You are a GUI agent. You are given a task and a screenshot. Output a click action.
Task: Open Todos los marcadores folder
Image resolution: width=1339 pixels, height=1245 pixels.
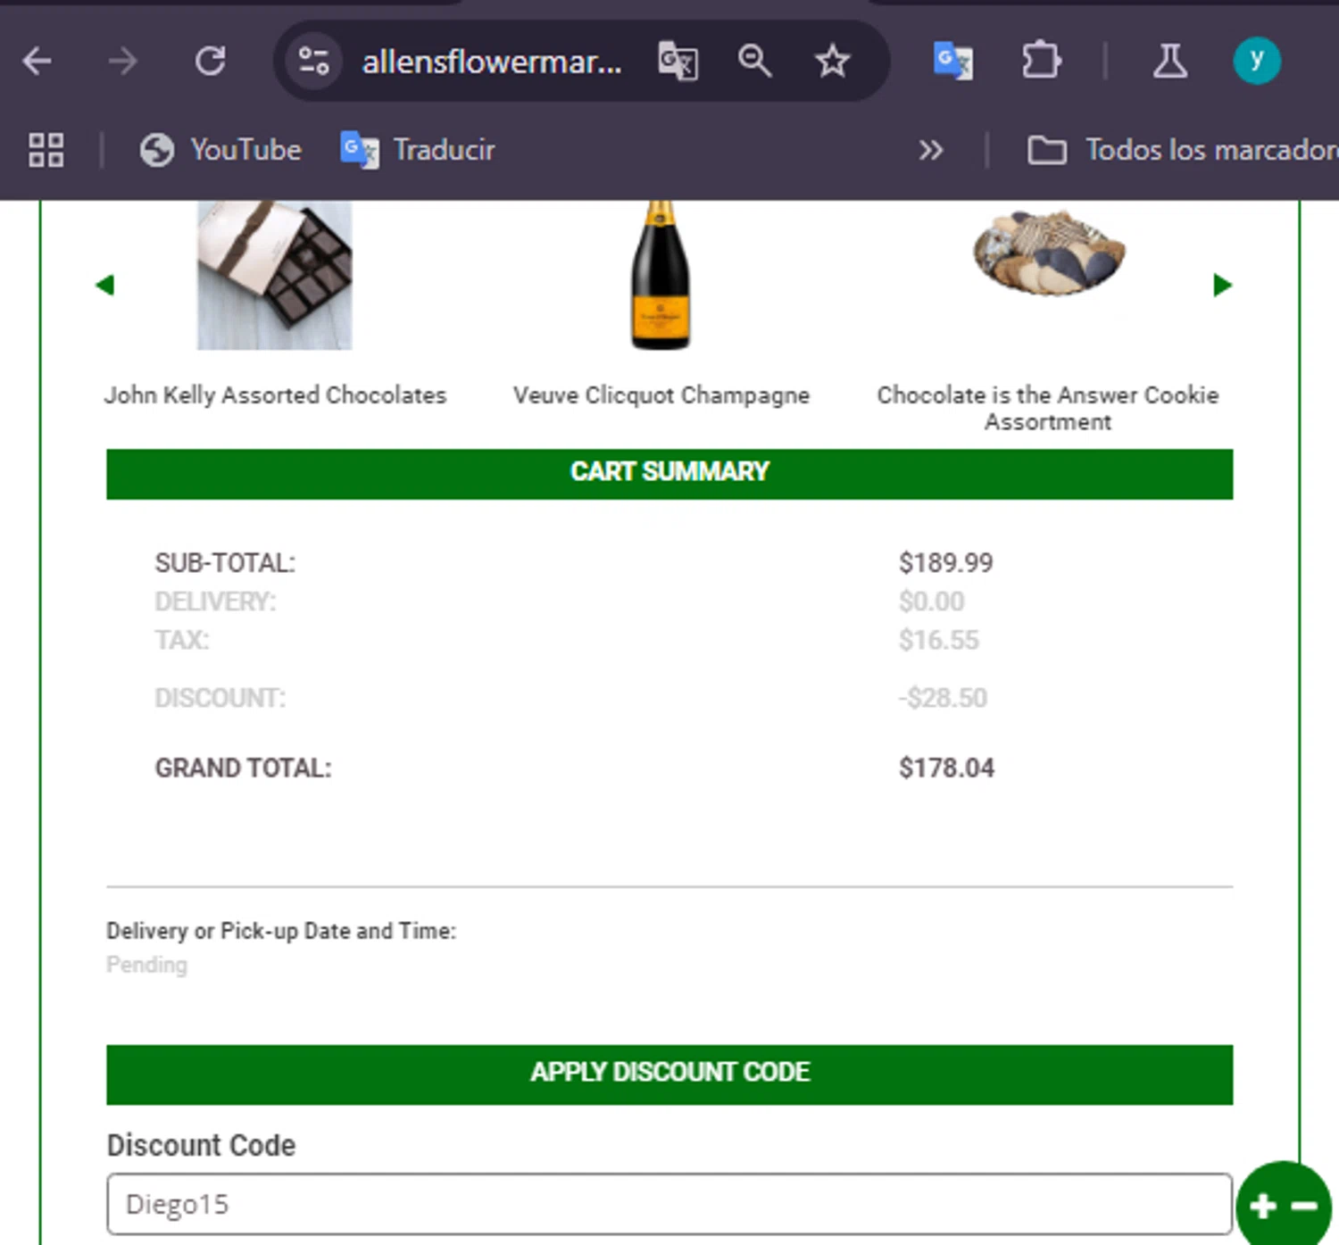[x=1183, y=150]
